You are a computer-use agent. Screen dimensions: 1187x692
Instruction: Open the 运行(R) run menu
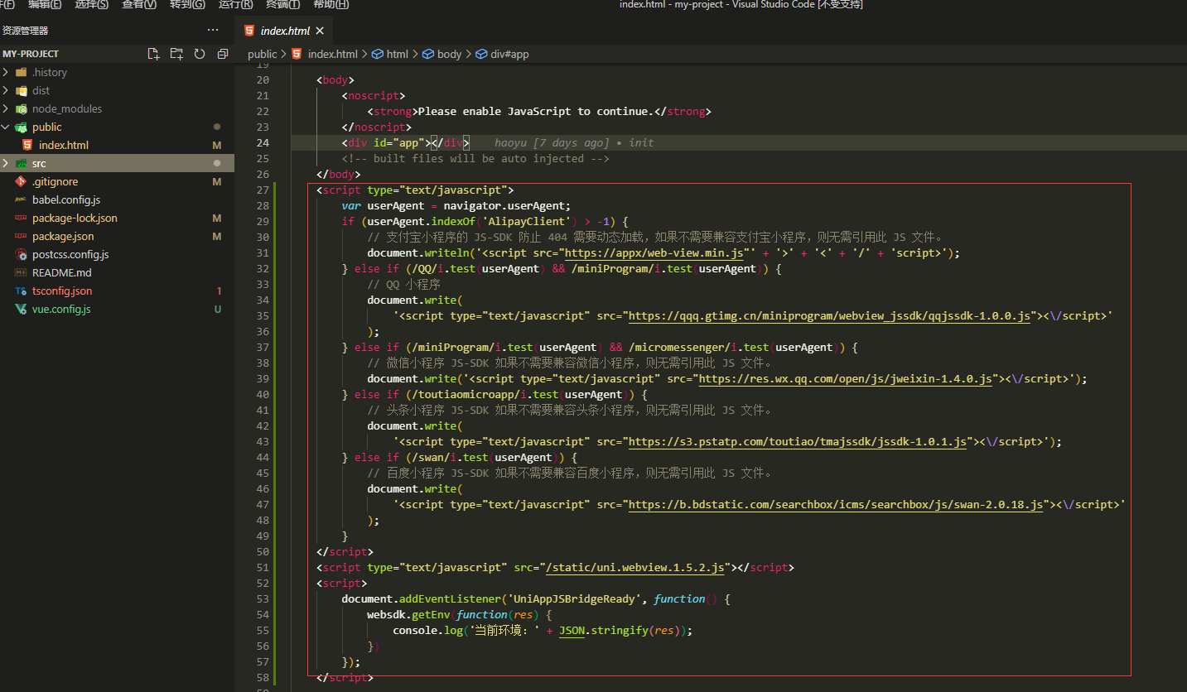[x=235, y=4]
